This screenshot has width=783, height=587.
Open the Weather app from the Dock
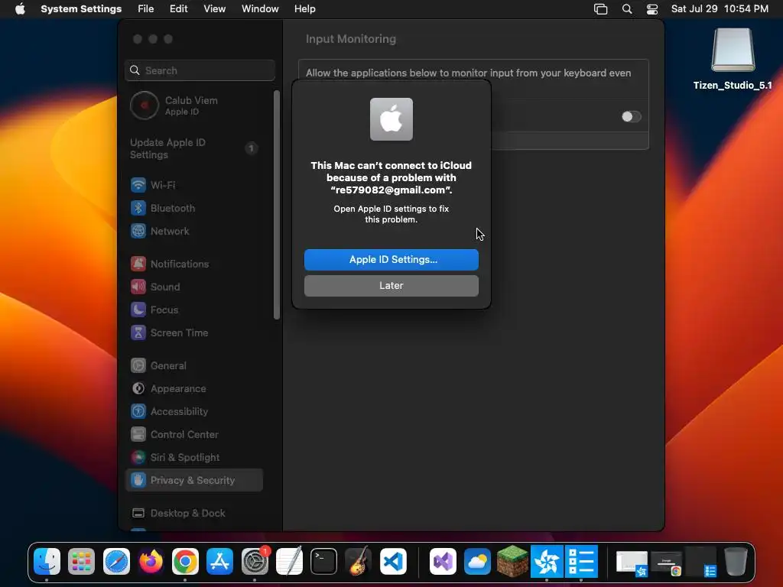click(477, 562)
